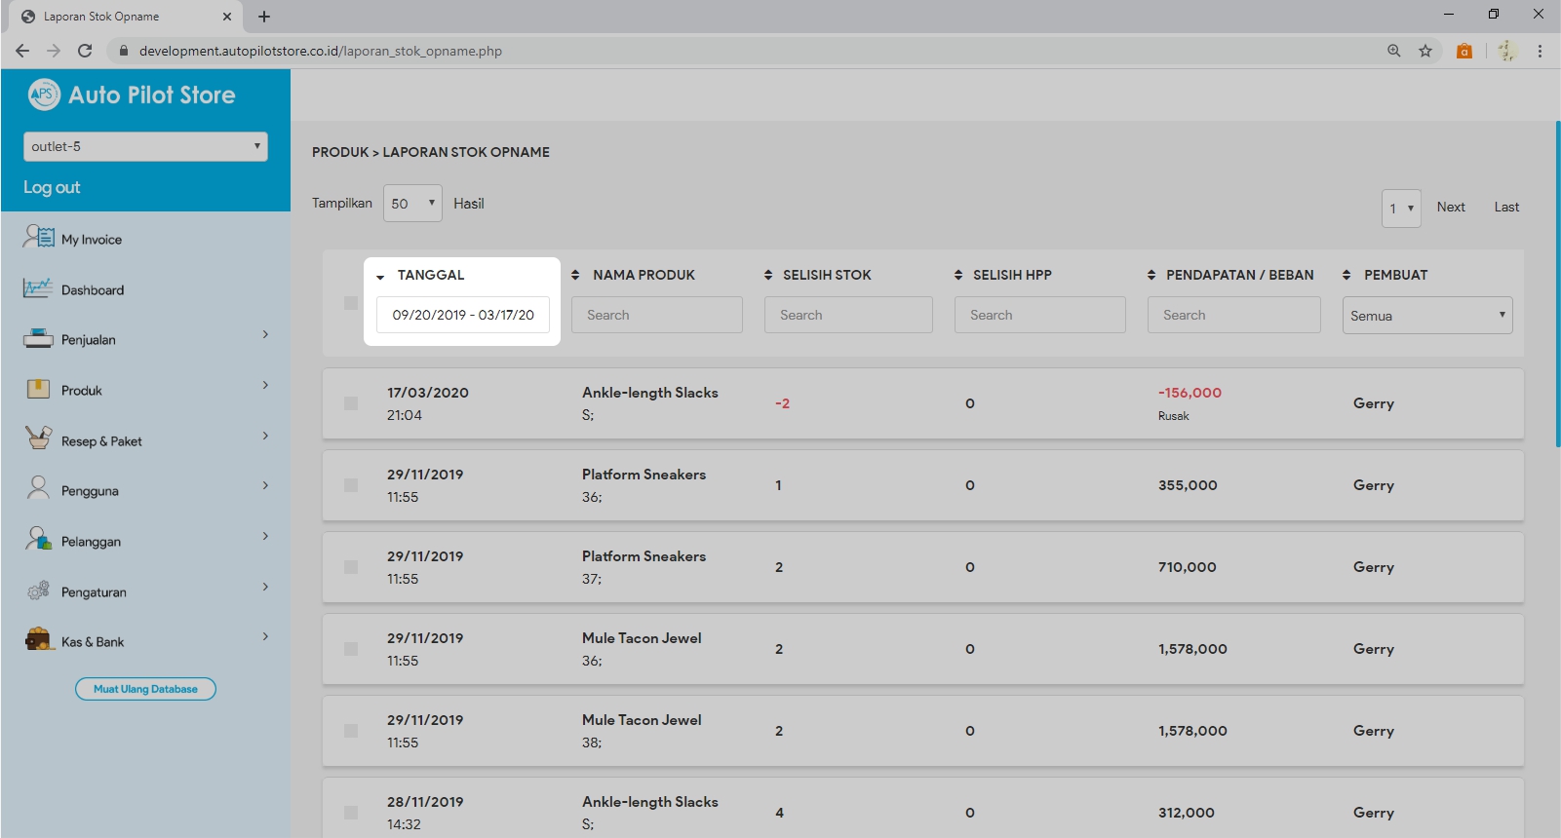Reload the page with the browser refresh icon
Viewport: 1561px width, 838px height.
pos(85,51)
